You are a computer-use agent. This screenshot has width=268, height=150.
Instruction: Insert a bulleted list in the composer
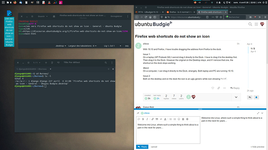point(171,119)
